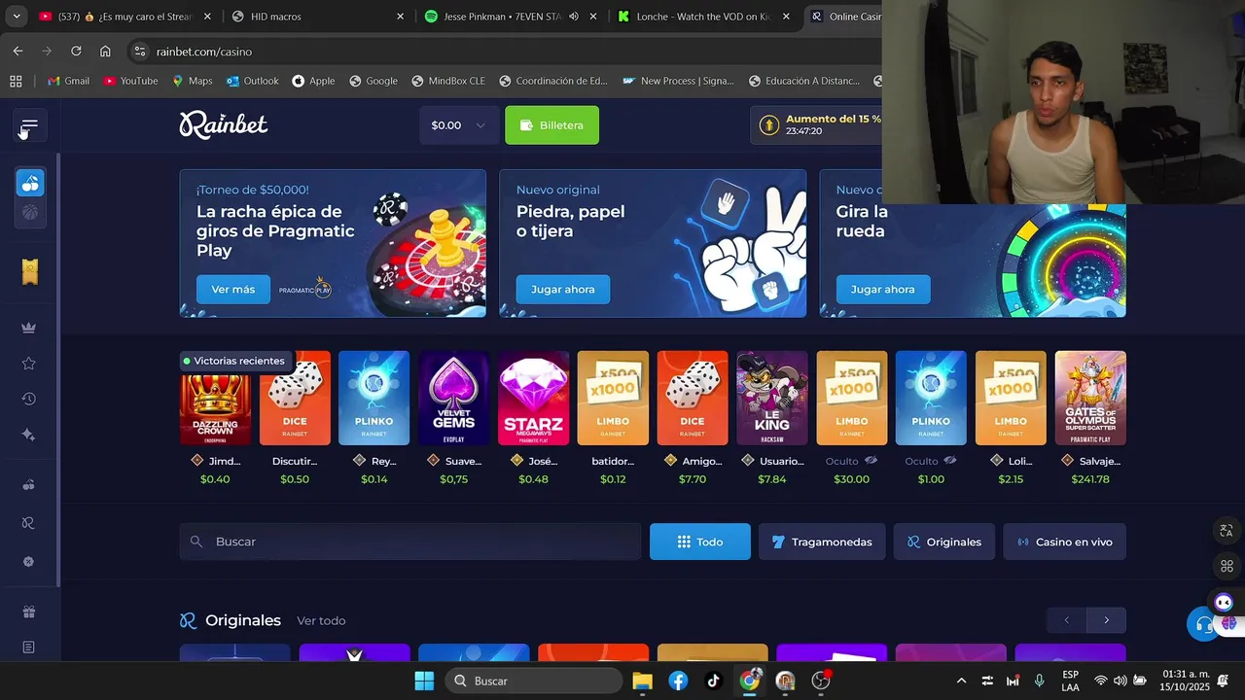The image size is (1245, 700).
Task: Go to previous Originales carousel page
Action: (x=1066, y=620)
